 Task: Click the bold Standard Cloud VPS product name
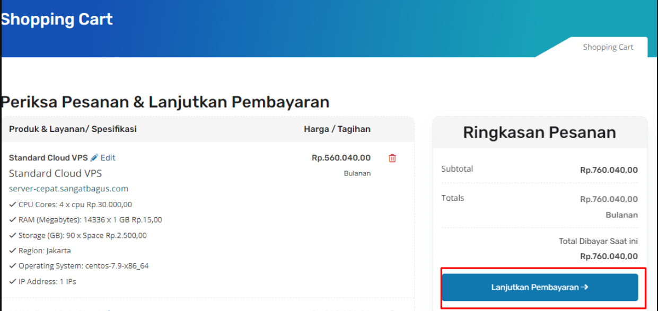48,157
